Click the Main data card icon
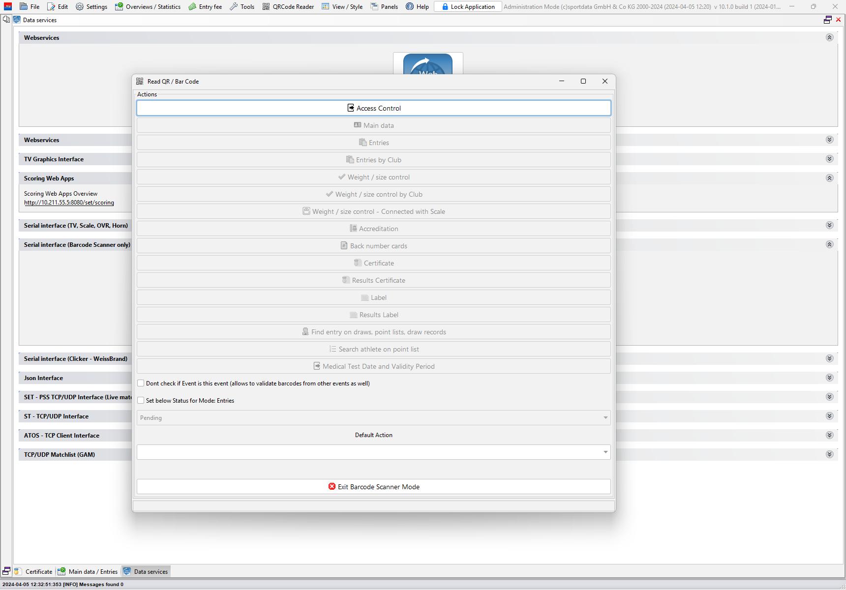Image resolution: width=846 pixels, height=590 pixels. [358, 125]
